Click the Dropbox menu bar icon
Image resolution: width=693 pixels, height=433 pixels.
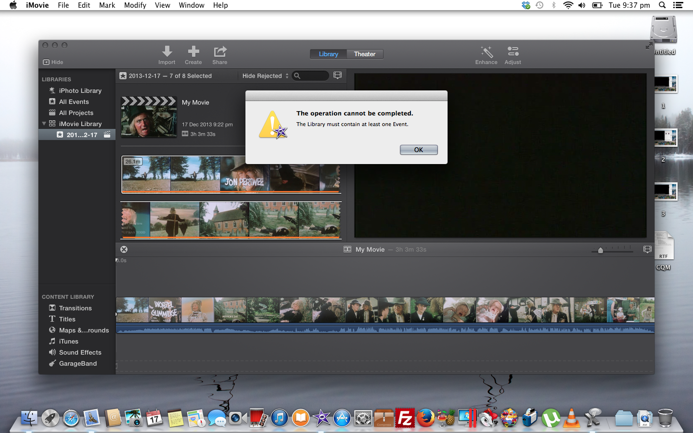tap(526, 5)
